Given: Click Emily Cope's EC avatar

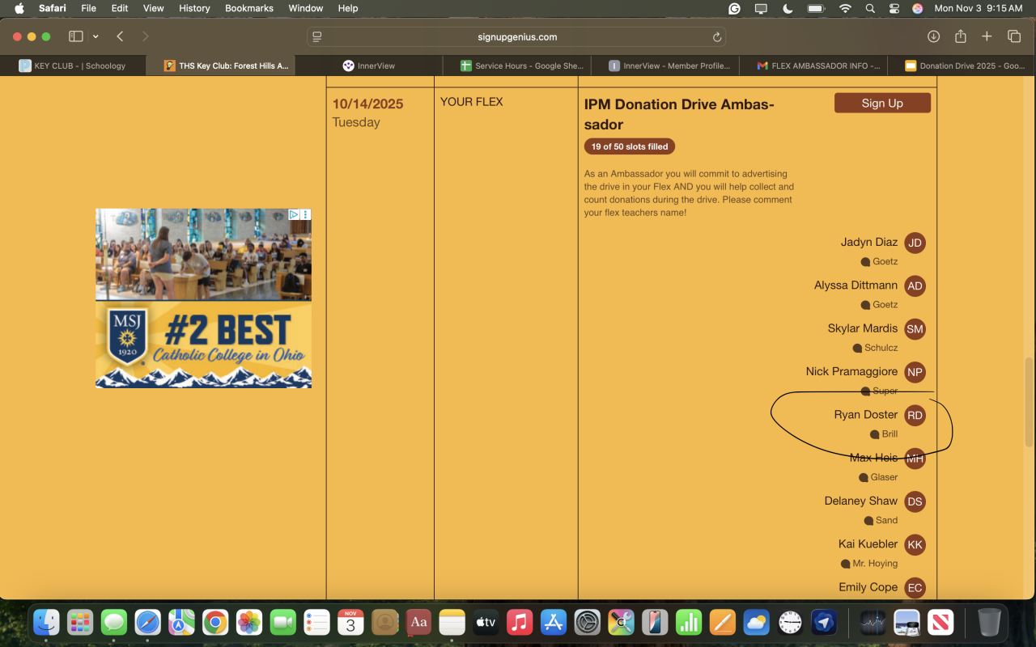Looking at the screenshot, I should tap(915, 588).
